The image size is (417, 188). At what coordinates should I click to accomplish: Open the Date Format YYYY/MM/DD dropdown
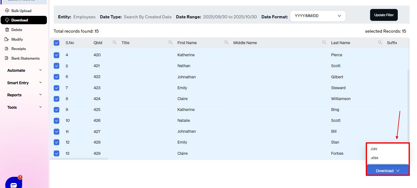318,16
